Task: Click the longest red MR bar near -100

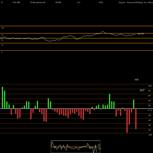Action: point(127,121)
